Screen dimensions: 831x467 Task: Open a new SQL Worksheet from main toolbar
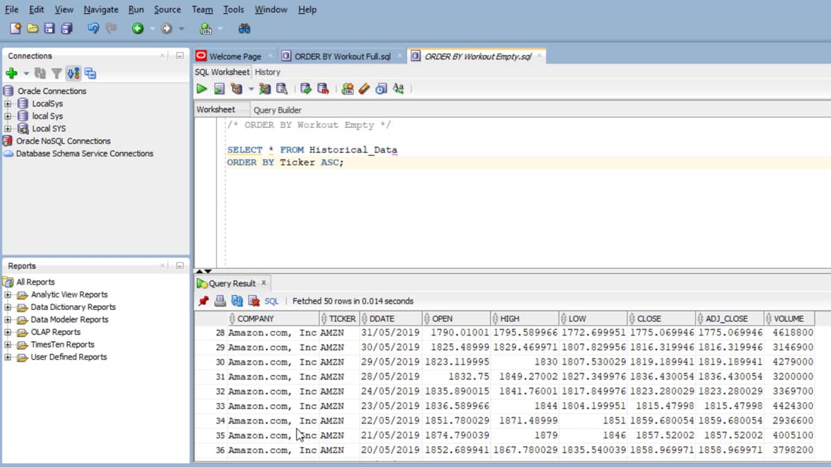[206, 28]
